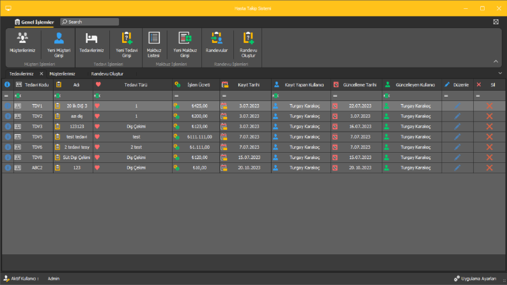Open filter operator for Kayıt Yapan Kullanıcı column
The height and width of the screenshot is (285, 507).
pos(276,96)
